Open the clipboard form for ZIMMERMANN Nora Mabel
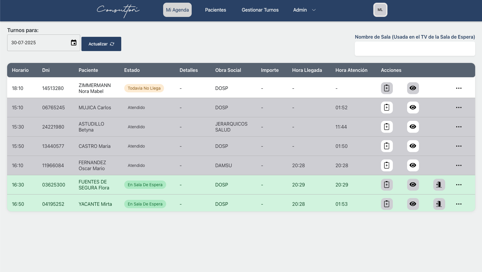This screenshot has width=482, height=272. tap(387, 88)
